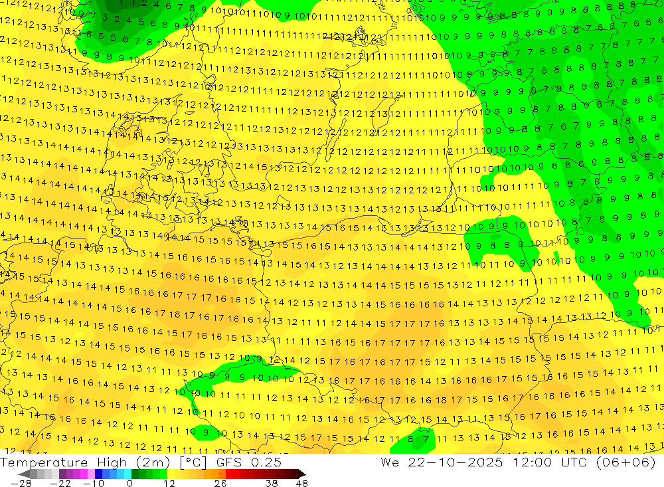Click the '38' legend value

(x=271, y=484)
